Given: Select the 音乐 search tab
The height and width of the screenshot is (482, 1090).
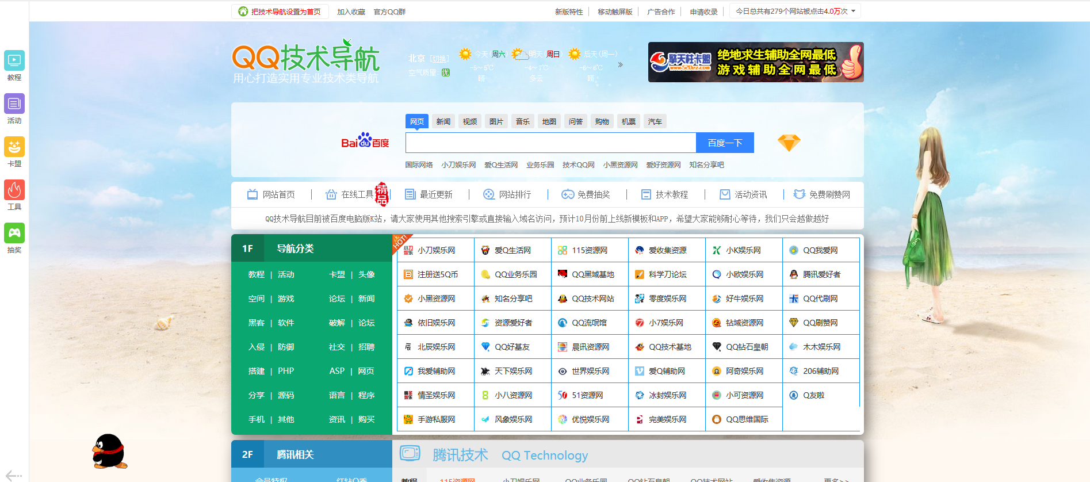Looking at the screenshot, I should tap(523, 121).
